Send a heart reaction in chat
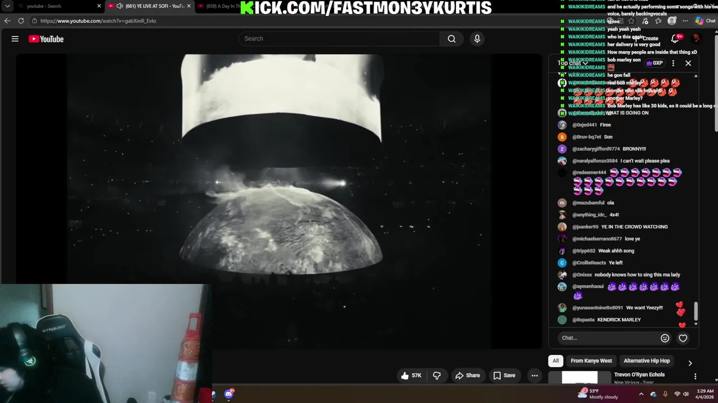This screenshot has width=718, height=403. point(683,338)
